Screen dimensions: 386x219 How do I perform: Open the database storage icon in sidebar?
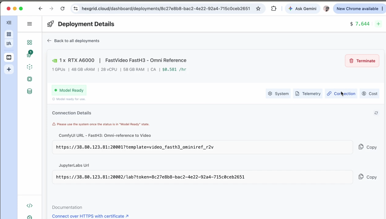click(30, 91)
